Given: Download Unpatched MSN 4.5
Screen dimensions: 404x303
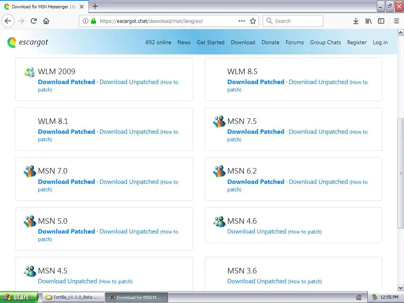Looking at the screenshot, I should (x=67, y=281).
